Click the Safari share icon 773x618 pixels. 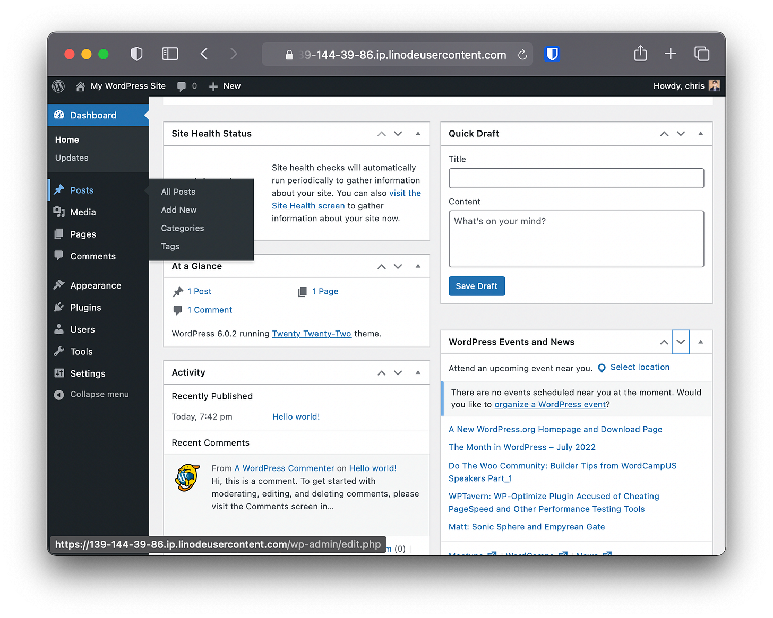tap(640, 53)
